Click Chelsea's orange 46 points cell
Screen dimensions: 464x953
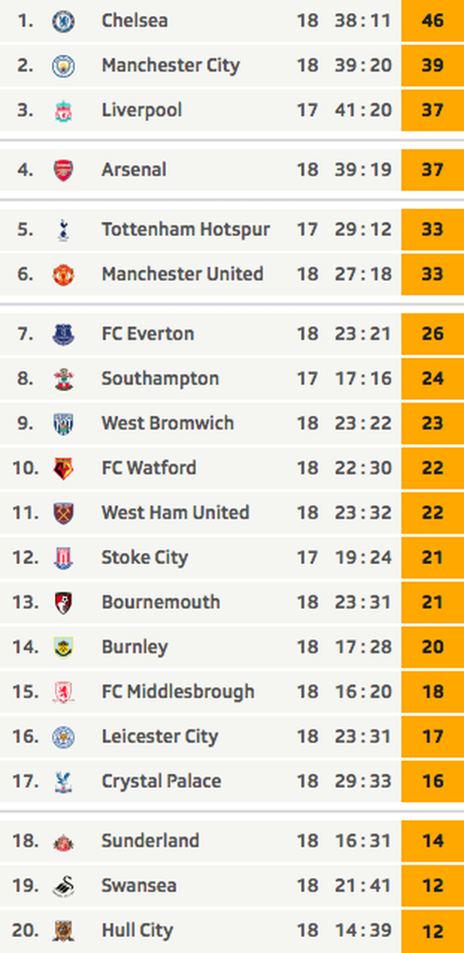click(432, 21)
